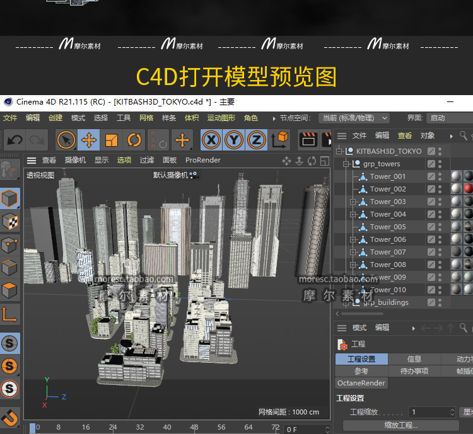This screenshot has height=434, width=473.
Task: Open the viewport hamburger menu
Action: 32,161
